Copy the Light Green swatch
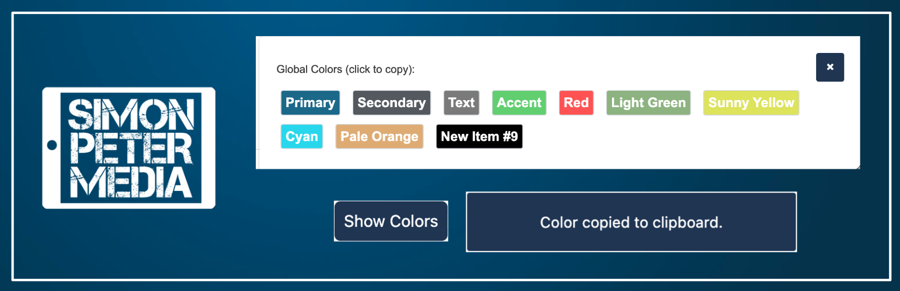Screen dimensions: 900x291 point(648,103)
